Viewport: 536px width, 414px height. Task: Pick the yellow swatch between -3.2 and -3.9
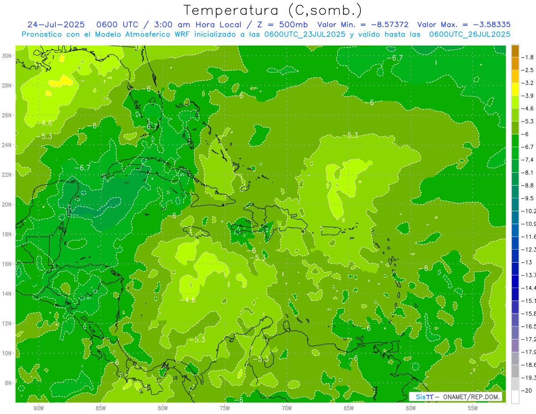pos(515,89)
